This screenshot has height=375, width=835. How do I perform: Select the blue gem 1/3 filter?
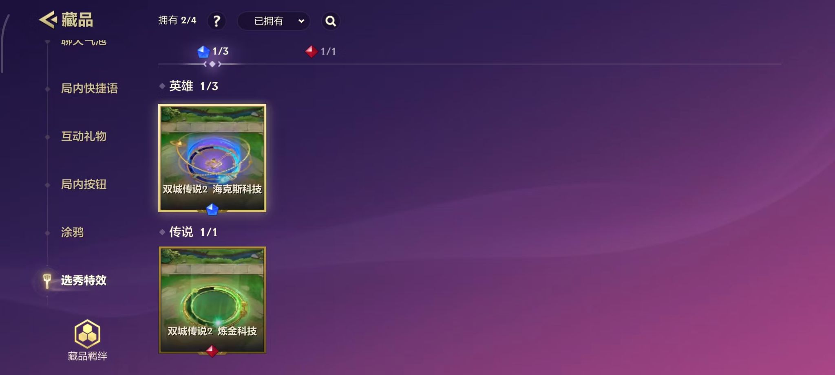pos(212,51)
